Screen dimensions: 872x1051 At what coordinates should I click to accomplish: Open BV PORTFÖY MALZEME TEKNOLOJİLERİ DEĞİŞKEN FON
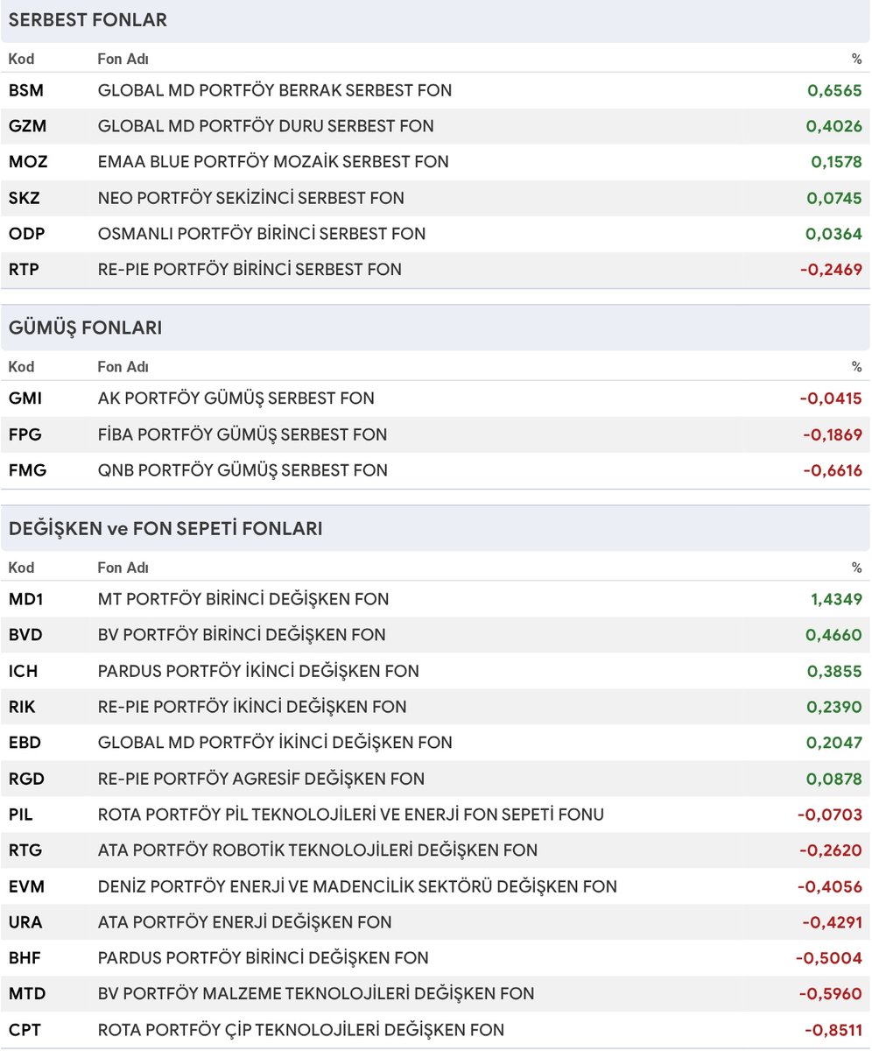316,994
